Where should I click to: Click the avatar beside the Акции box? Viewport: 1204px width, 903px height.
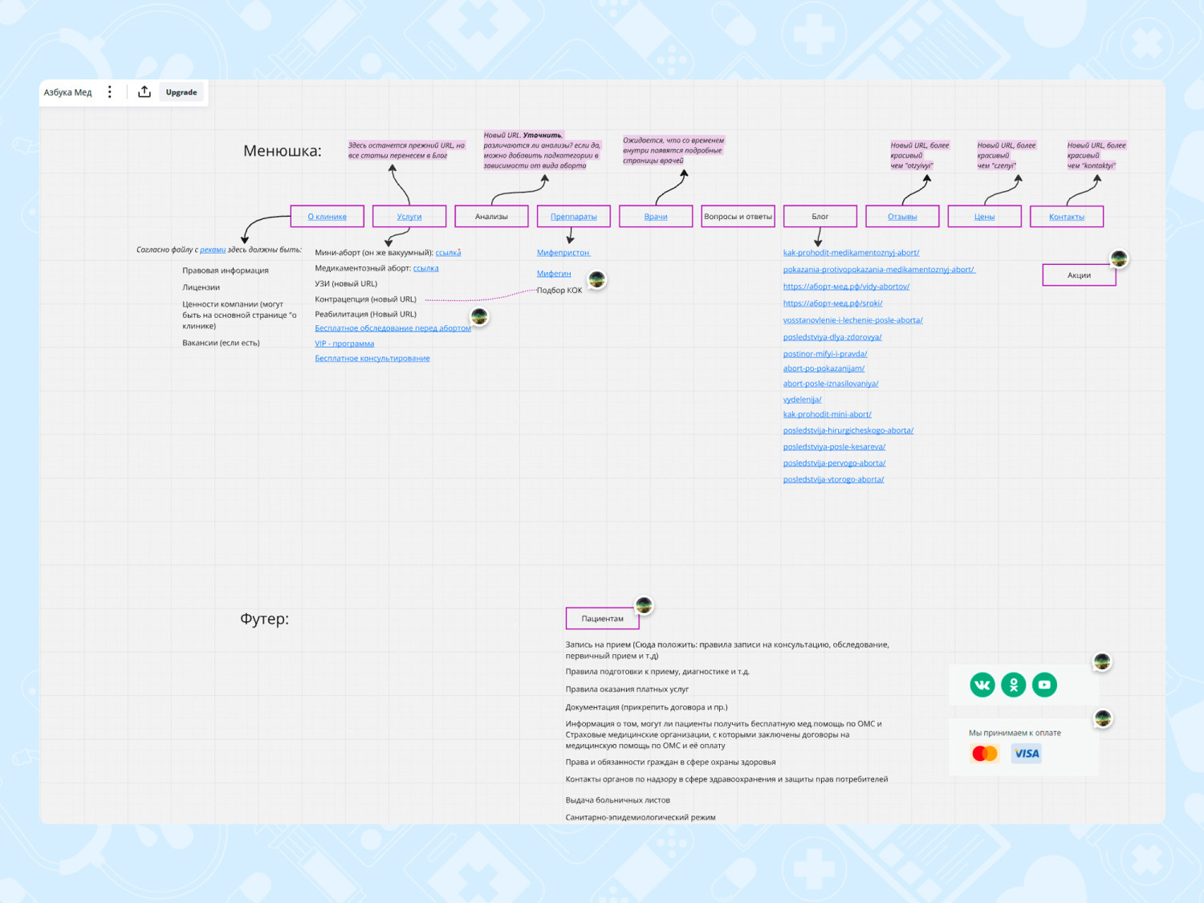[1119, 258]
